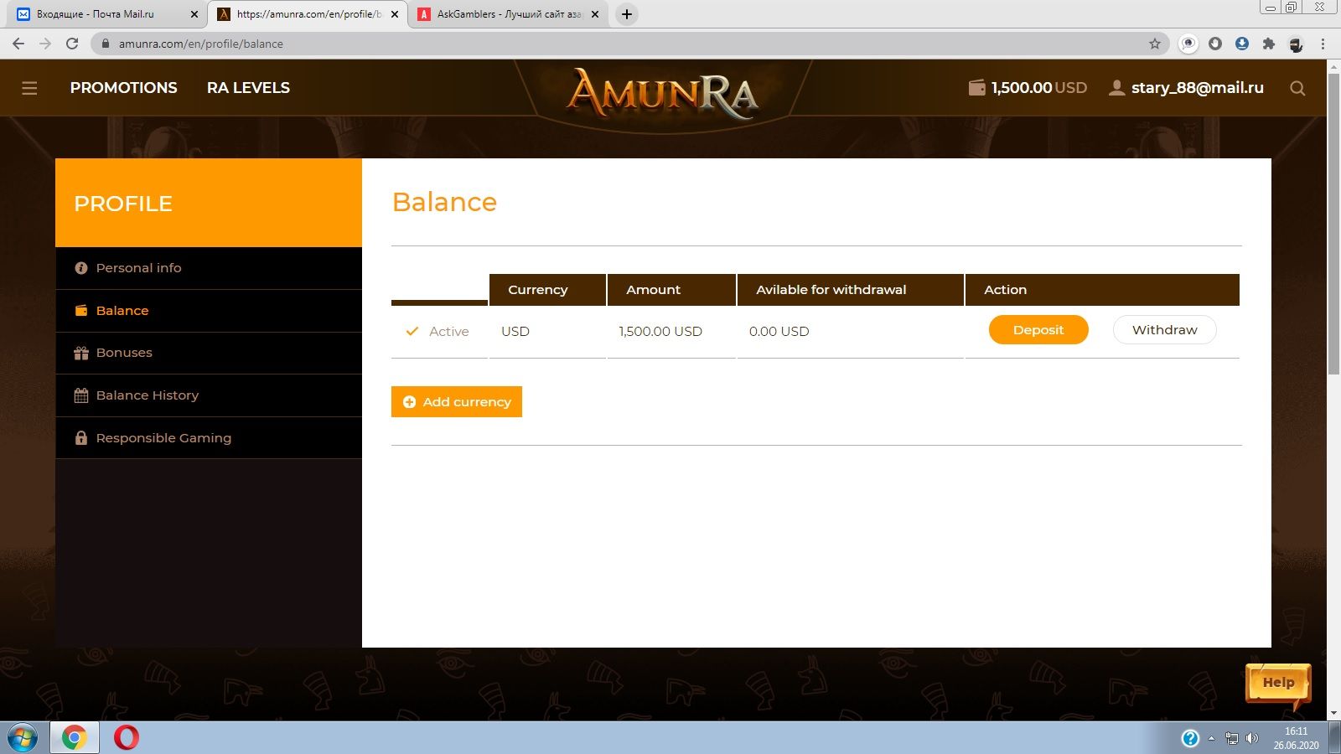Click the Windows Start button
Viewport: 1341px width, 754px height.
pyautogui.click(x=22, y=738)
